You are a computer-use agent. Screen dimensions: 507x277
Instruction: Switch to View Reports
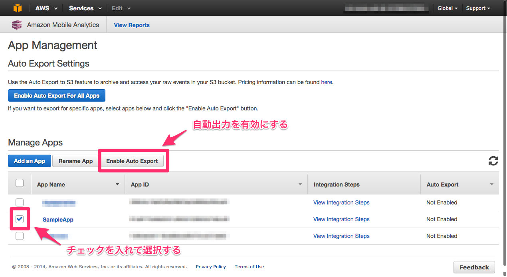[131, 25]
